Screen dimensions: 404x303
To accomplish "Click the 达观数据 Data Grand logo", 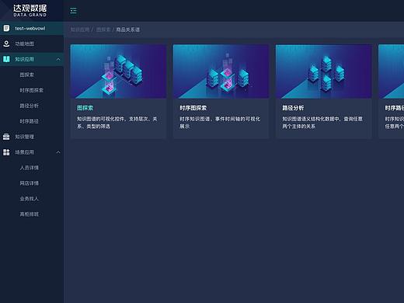I will point(30,11).
